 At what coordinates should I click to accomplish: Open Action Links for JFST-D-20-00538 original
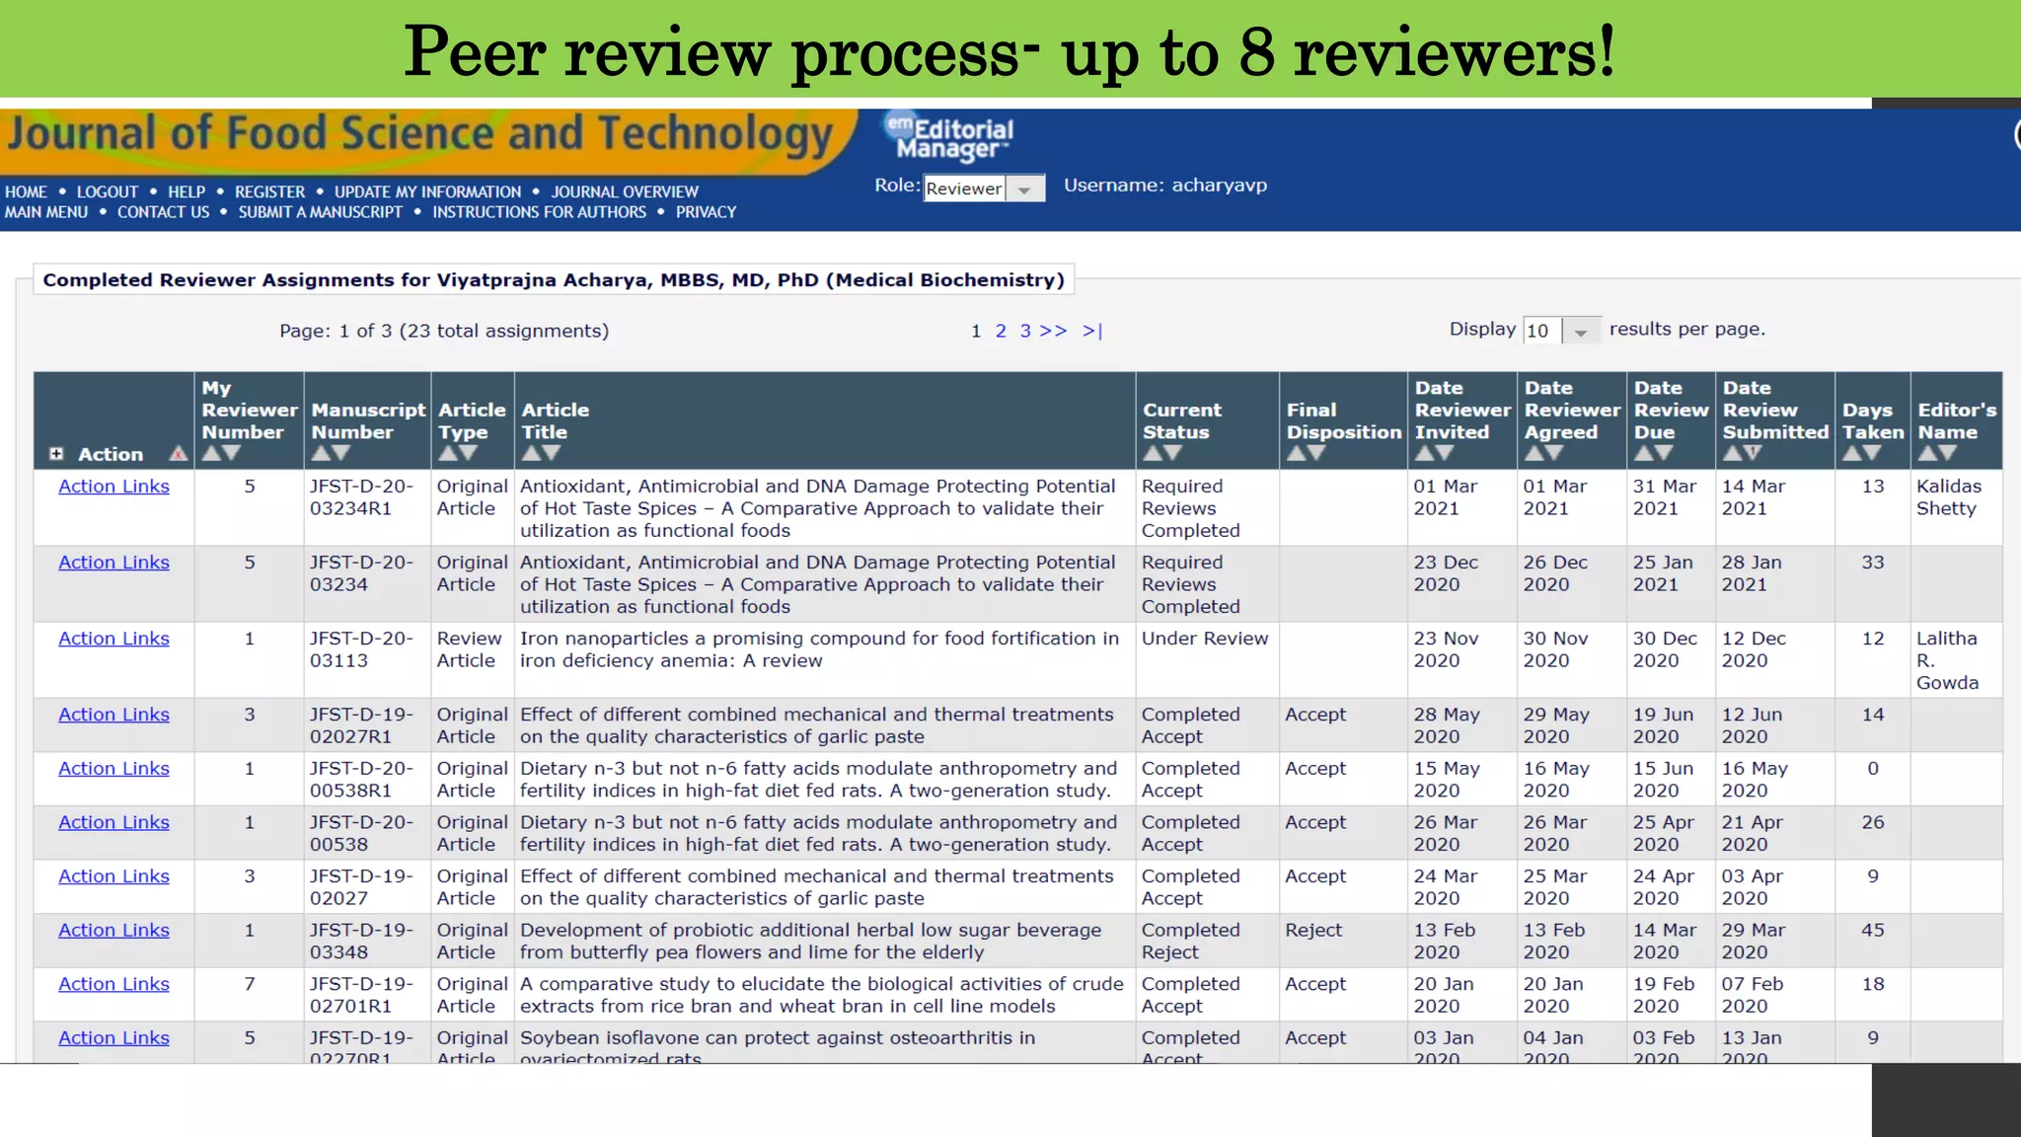pyautogui.click(x=113, y=822)
